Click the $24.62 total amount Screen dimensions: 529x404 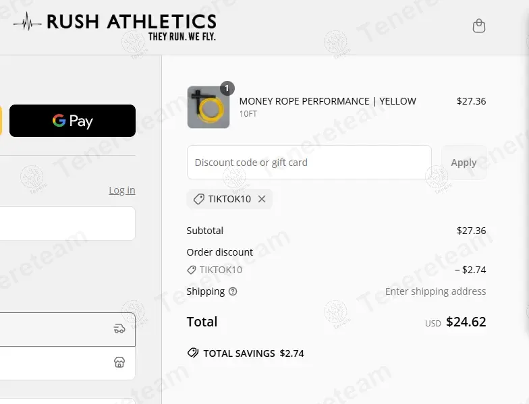[x=466, y=322]
